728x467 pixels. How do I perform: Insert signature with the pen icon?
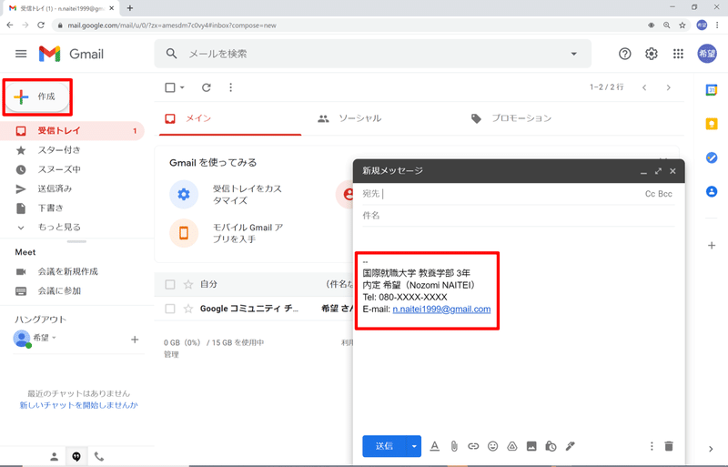click(x=571, y=446)
